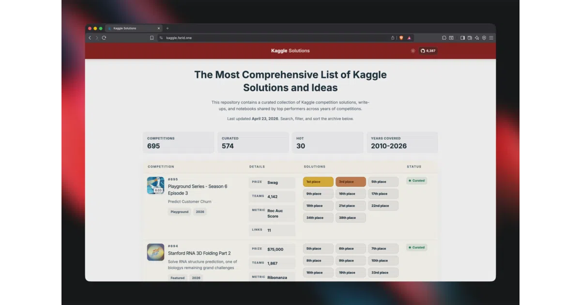Image resolution: width=581 pixels, height=305 pixels.
Task: Open Stanford RNA 3D Folding Part 2
Action: pos(199,253)
